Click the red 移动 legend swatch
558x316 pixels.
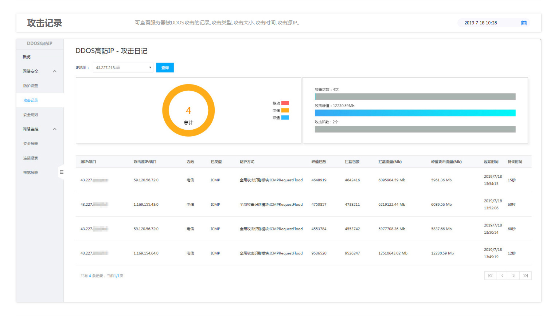point(285,103)
